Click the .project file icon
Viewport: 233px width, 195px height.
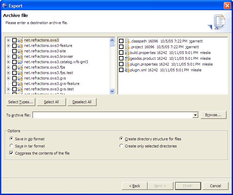coord(127,47)
